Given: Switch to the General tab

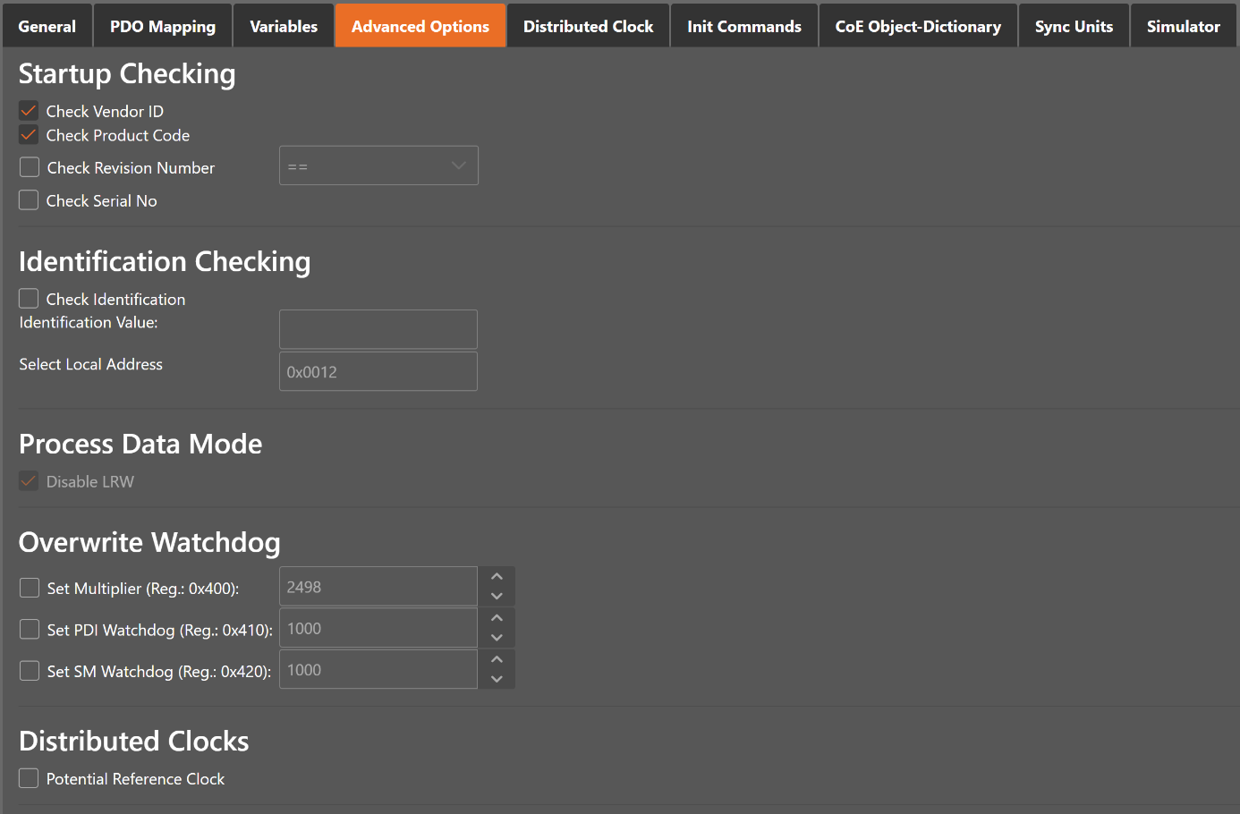Looking at the screenshot, I should coord(47,25).
